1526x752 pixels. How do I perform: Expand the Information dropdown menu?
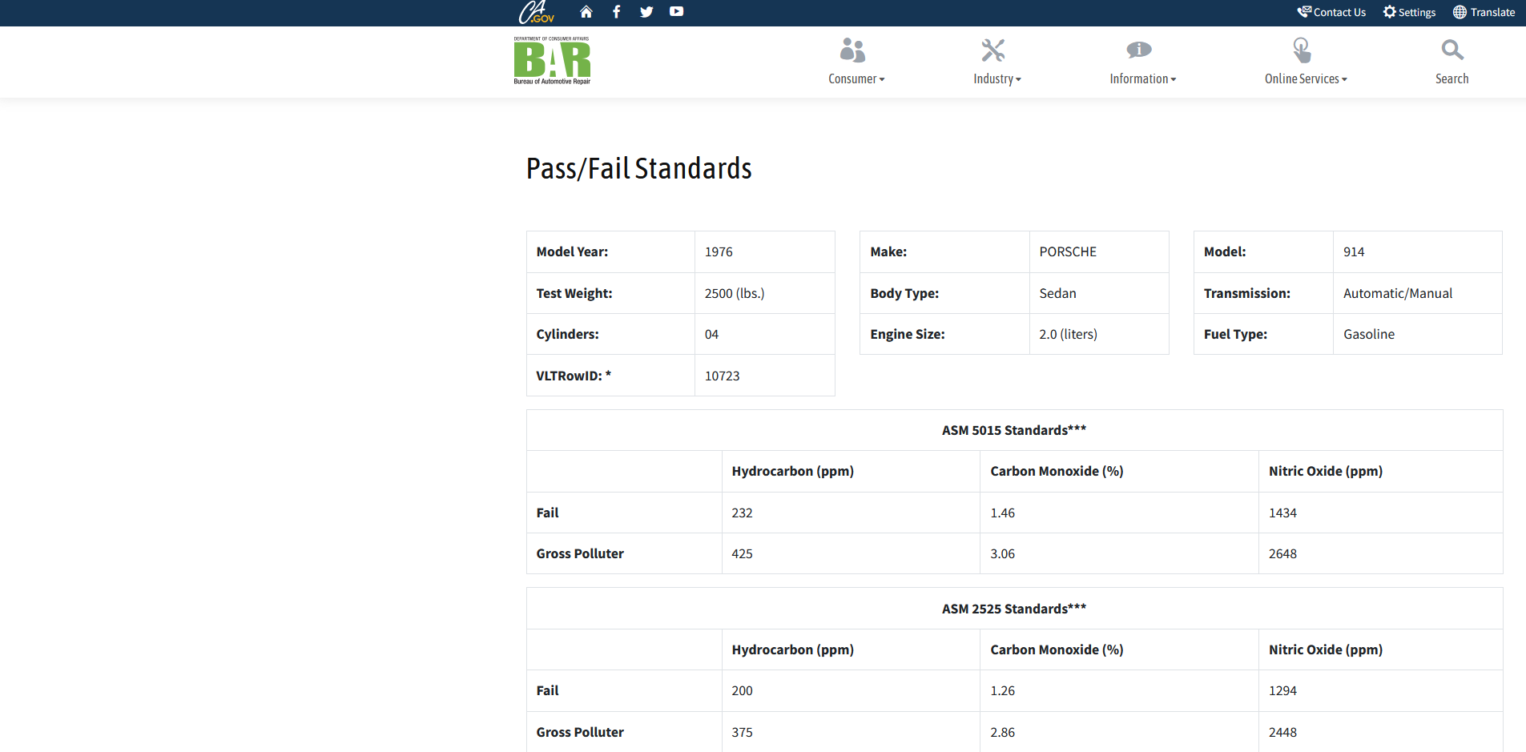point(1142,79)
